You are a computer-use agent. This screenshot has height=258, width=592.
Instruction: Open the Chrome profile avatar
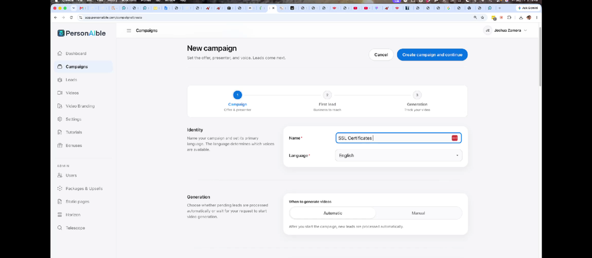529,18
